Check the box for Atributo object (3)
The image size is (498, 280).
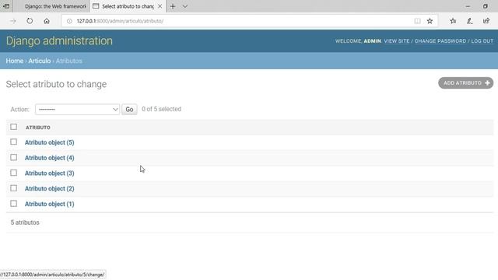tap(14, 173)
